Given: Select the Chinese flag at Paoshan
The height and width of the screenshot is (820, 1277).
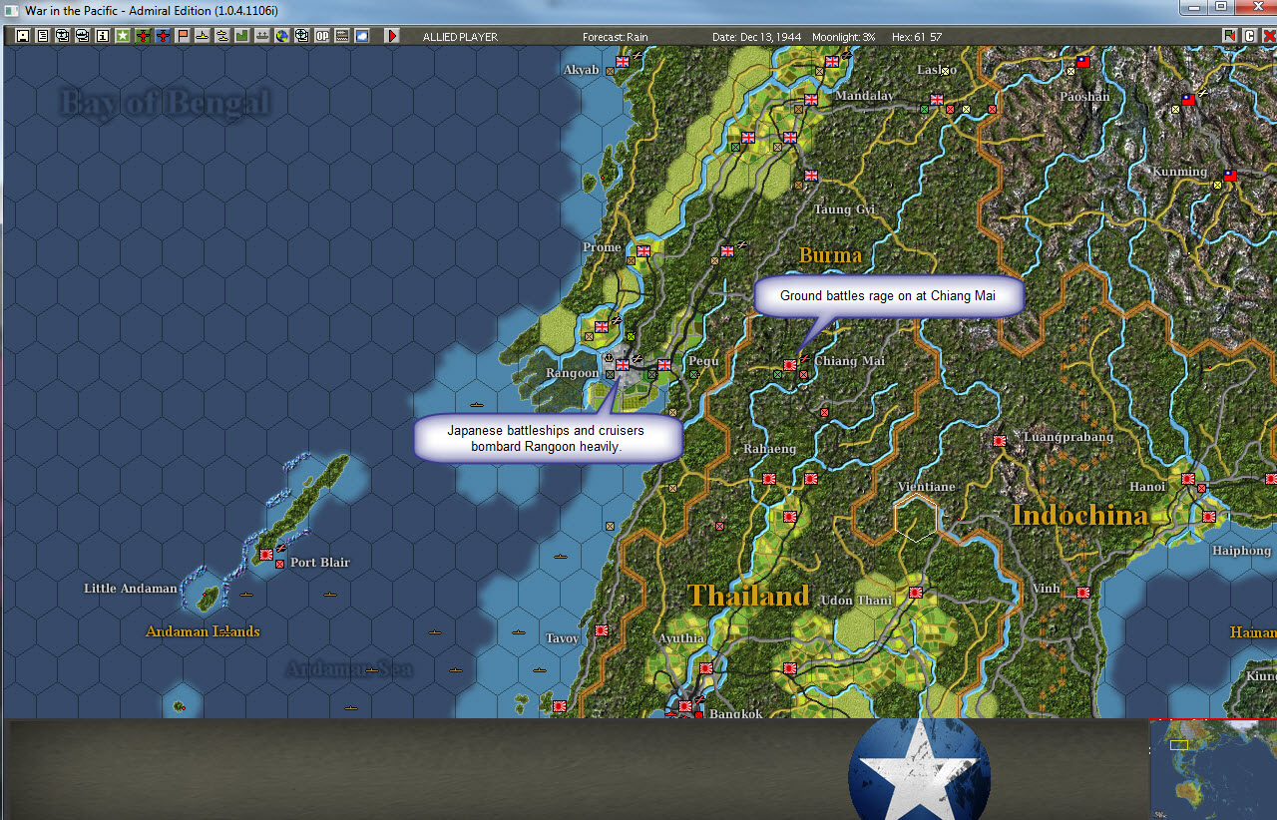Looking at the screenshot, I should (x=1082, y=61).
